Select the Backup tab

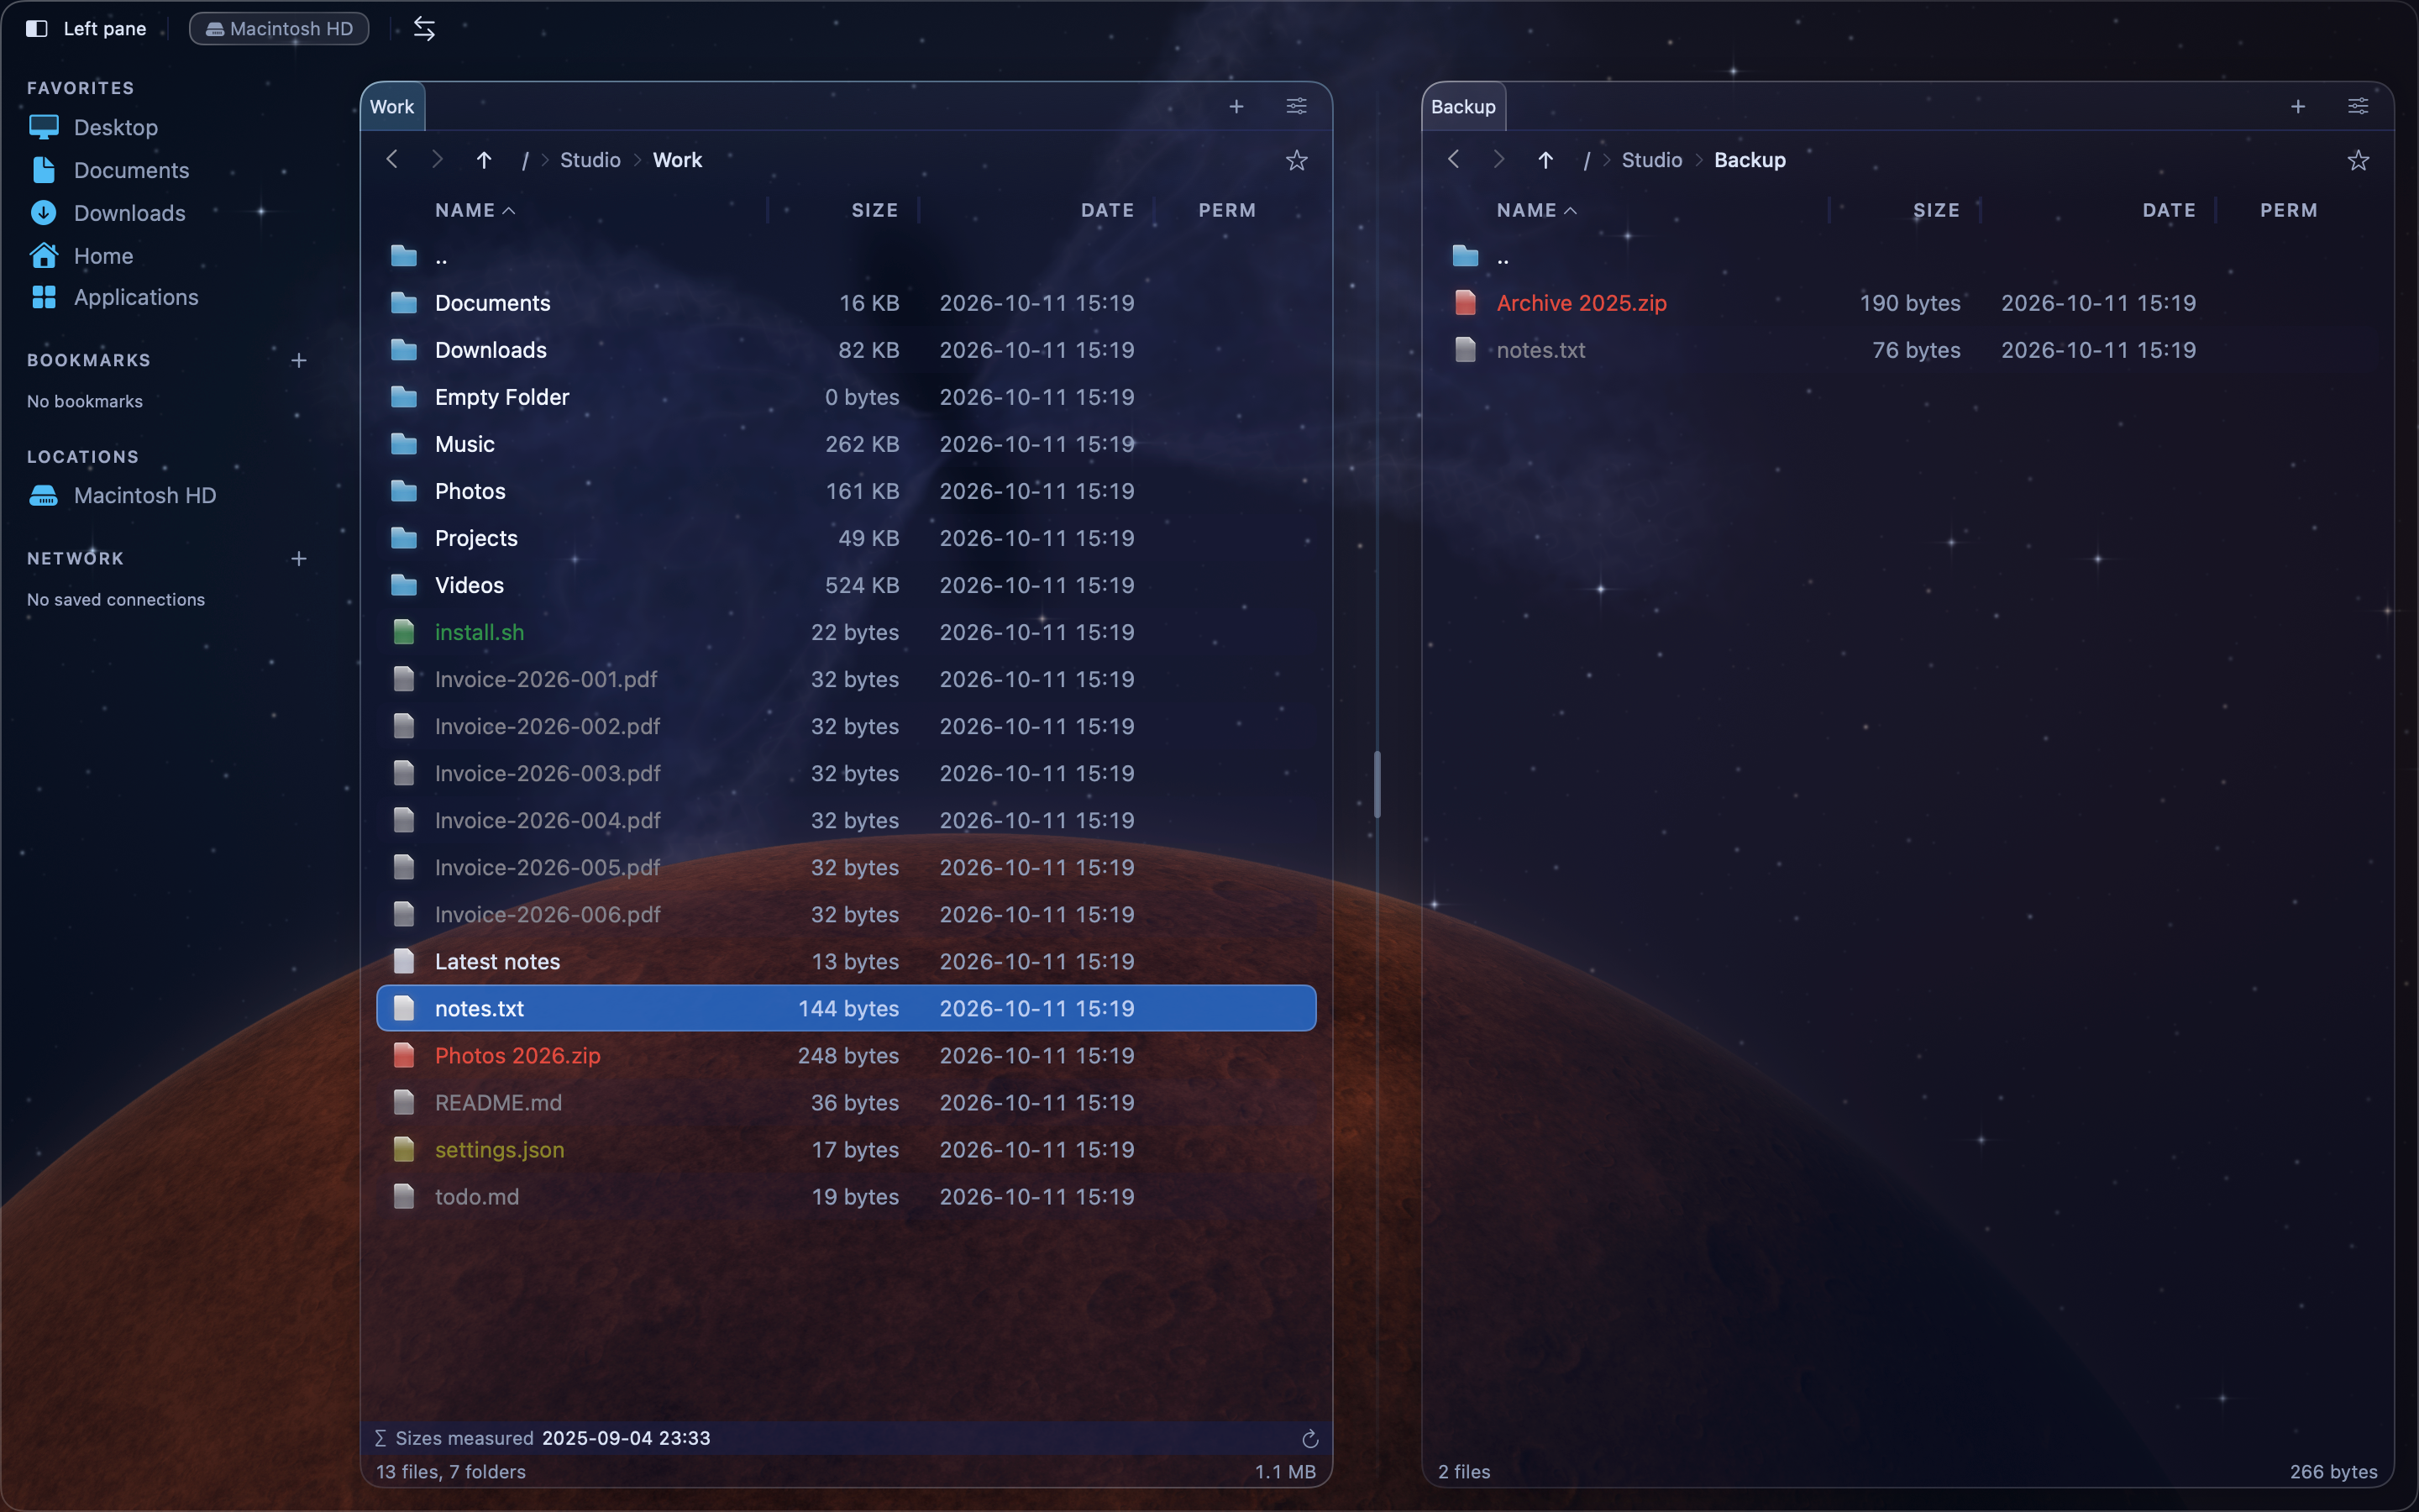(x=1463, y=107)
